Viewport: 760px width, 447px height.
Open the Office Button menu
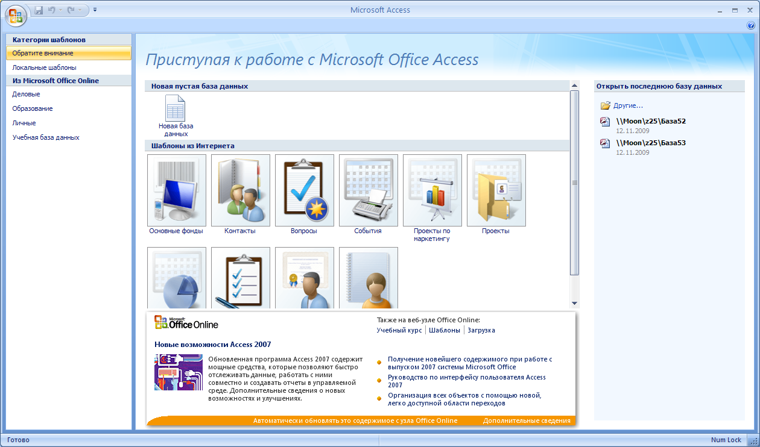click(x=16, y=15)
